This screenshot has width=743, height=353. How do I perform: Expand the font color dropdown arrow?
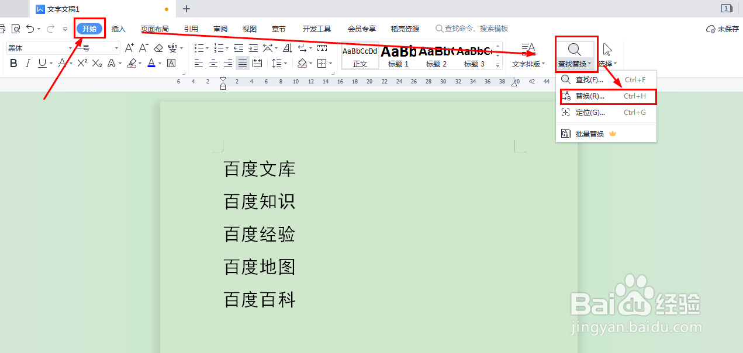coord(161,63)
